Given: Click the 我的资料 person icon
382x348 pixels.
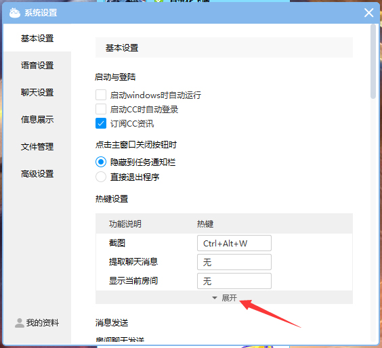Looking at the screenshot, I should tap(20, 323).
